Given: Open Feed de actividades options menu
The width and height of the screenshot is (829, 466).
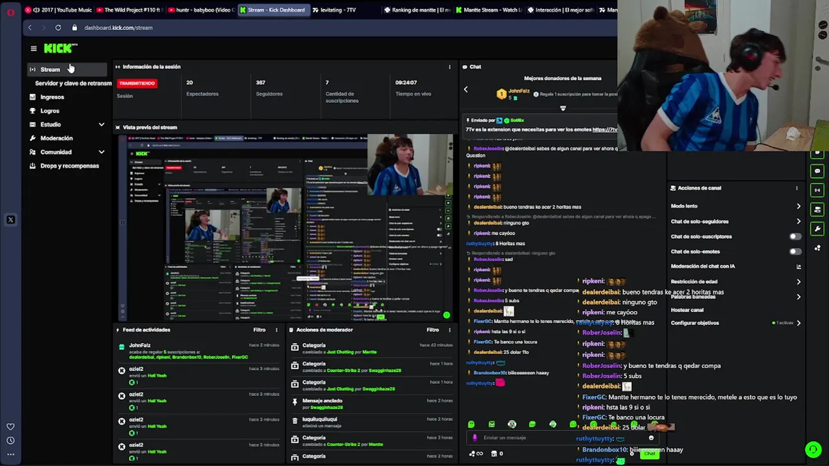Looking at the screenshot, I should pos(277,330).
